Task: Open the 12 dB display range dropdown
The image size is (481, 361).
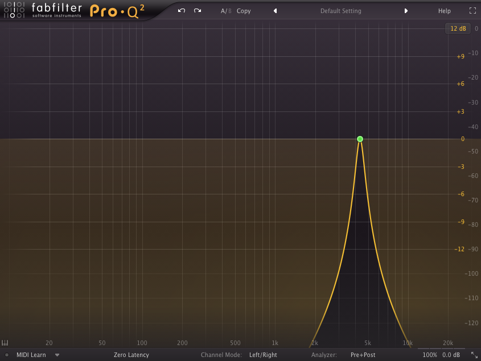Action: [458, 28]
